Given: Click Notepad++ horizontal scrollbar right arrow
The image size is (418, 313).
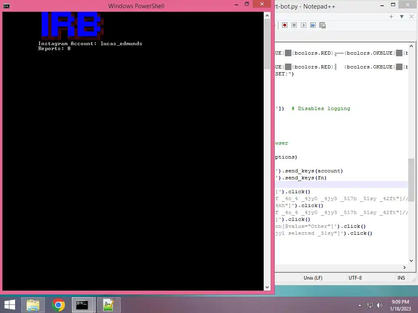Looking at the screenshot, I should tap(405, 267).
